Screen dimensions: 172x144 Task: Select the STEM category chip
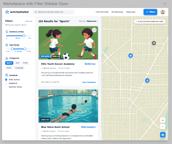coord(25,63)
